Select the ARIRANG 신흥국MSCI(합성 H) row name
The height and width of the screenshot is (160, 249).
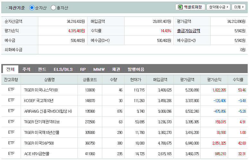[x=48, y=111]
